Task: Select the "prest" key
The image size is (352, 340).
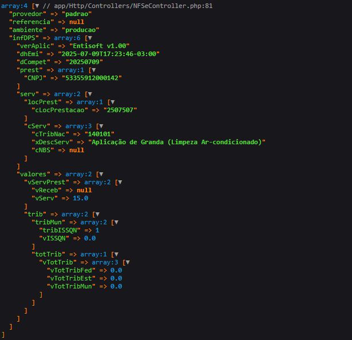Action: point(30,70)
